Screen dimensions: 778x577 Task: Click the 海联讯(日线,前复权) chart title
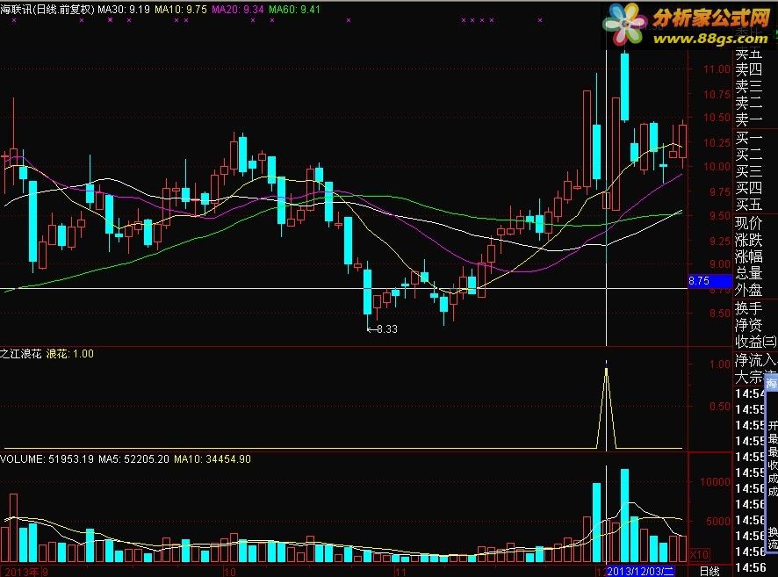tap(47, 9)
